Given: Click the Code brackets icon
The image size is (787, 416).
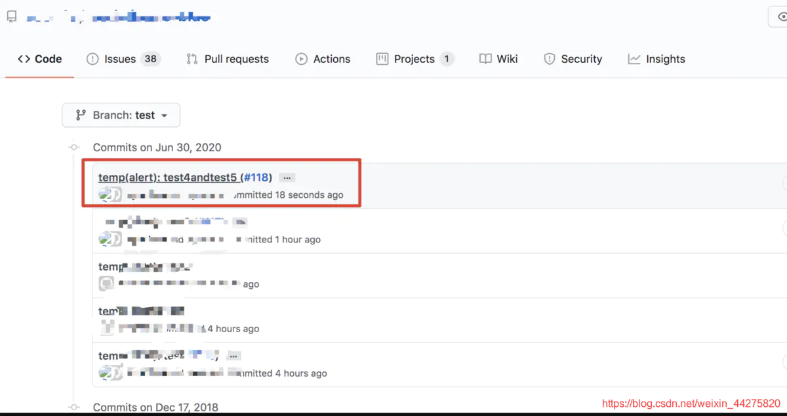Looking at the screenshot, I should click(x=24, y=59).
